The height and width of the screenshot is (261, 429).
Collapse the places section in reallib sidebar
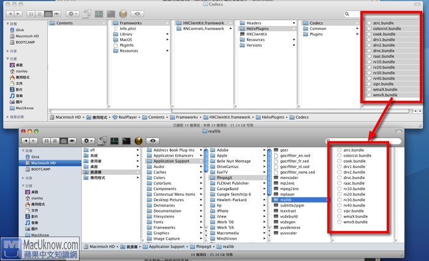(23, 186)
